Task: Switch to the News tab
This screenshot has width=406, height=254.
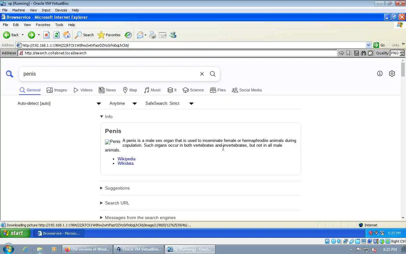Action: pos(107,90)
